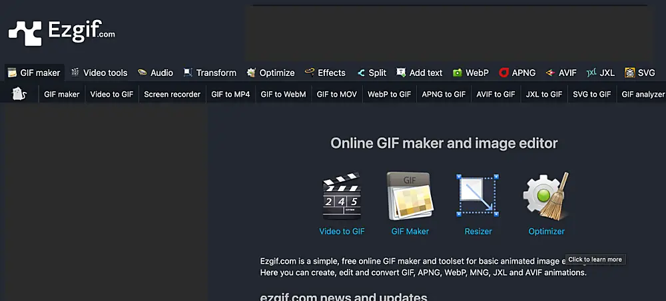
Task: Select APNG to GIF submenu item
Action: tap(444, 95)
